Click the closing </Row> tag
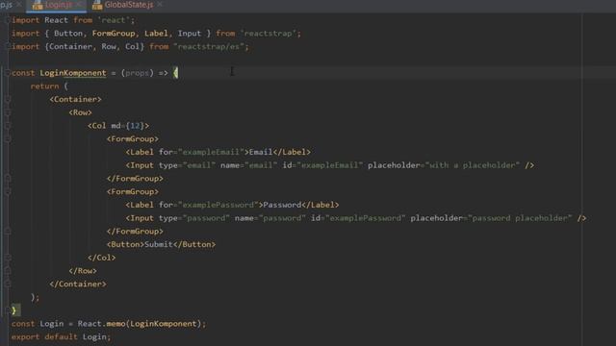The image size is (616, 346). click(83, 271)
